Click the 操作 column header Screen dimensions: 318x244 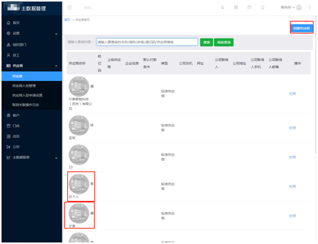[x=298, y=63]
